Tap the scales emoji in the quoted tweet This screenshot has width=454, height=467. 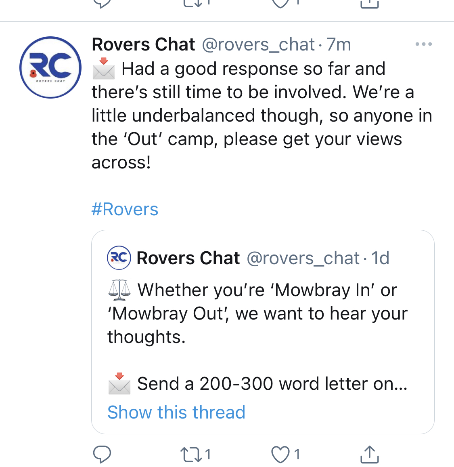119,290
